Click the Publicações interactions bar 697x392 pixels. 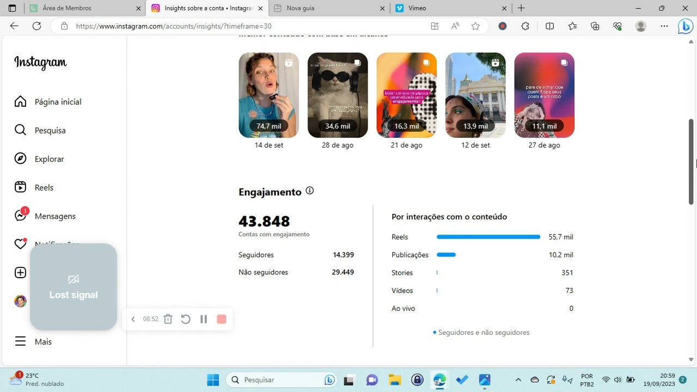(446, 255)
